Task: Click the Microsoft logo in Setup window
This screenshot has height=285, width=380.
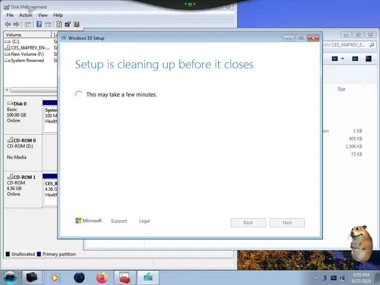Action: click(x=89, y=220)
